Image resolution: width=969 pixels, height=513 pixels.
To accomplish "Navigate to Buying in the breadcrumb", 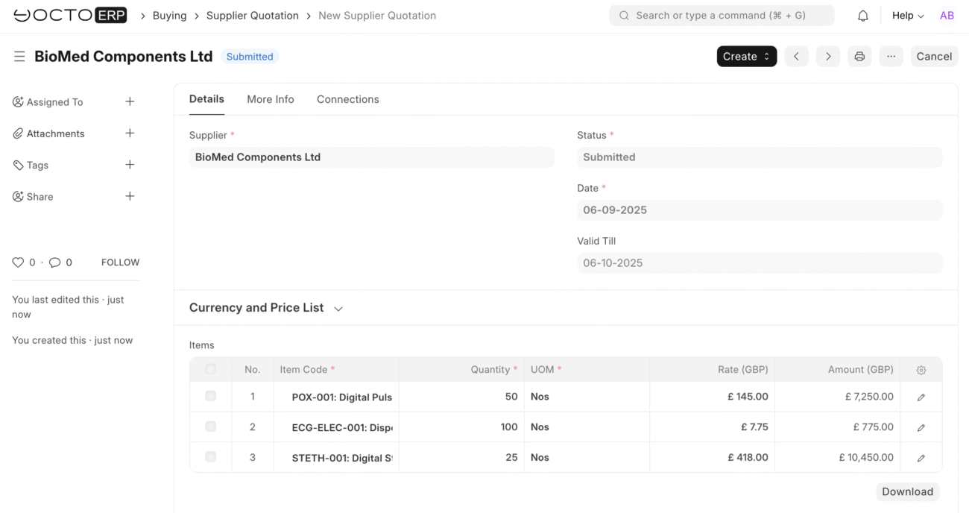I will [x=170, y=16].
